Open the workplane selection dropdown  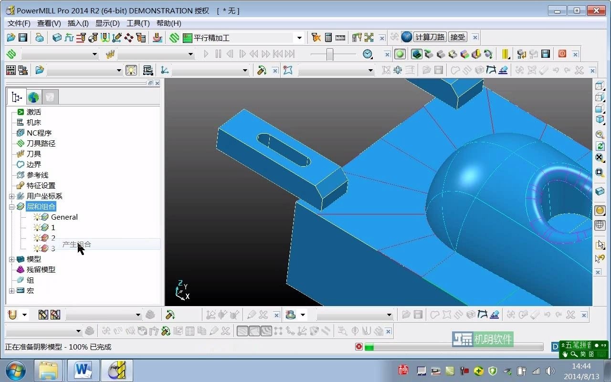click(x=245, y=71)
